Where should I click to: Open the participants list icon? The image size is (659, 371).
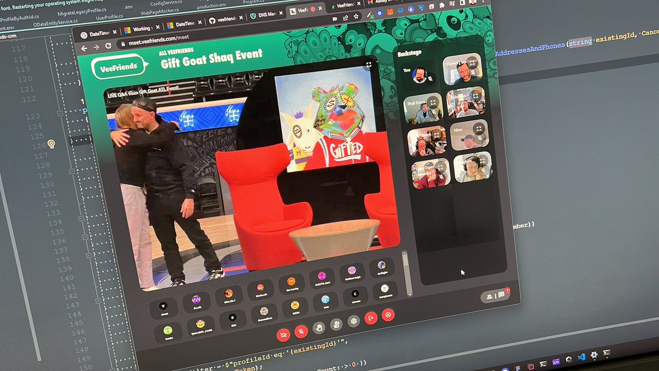[489, 296]
